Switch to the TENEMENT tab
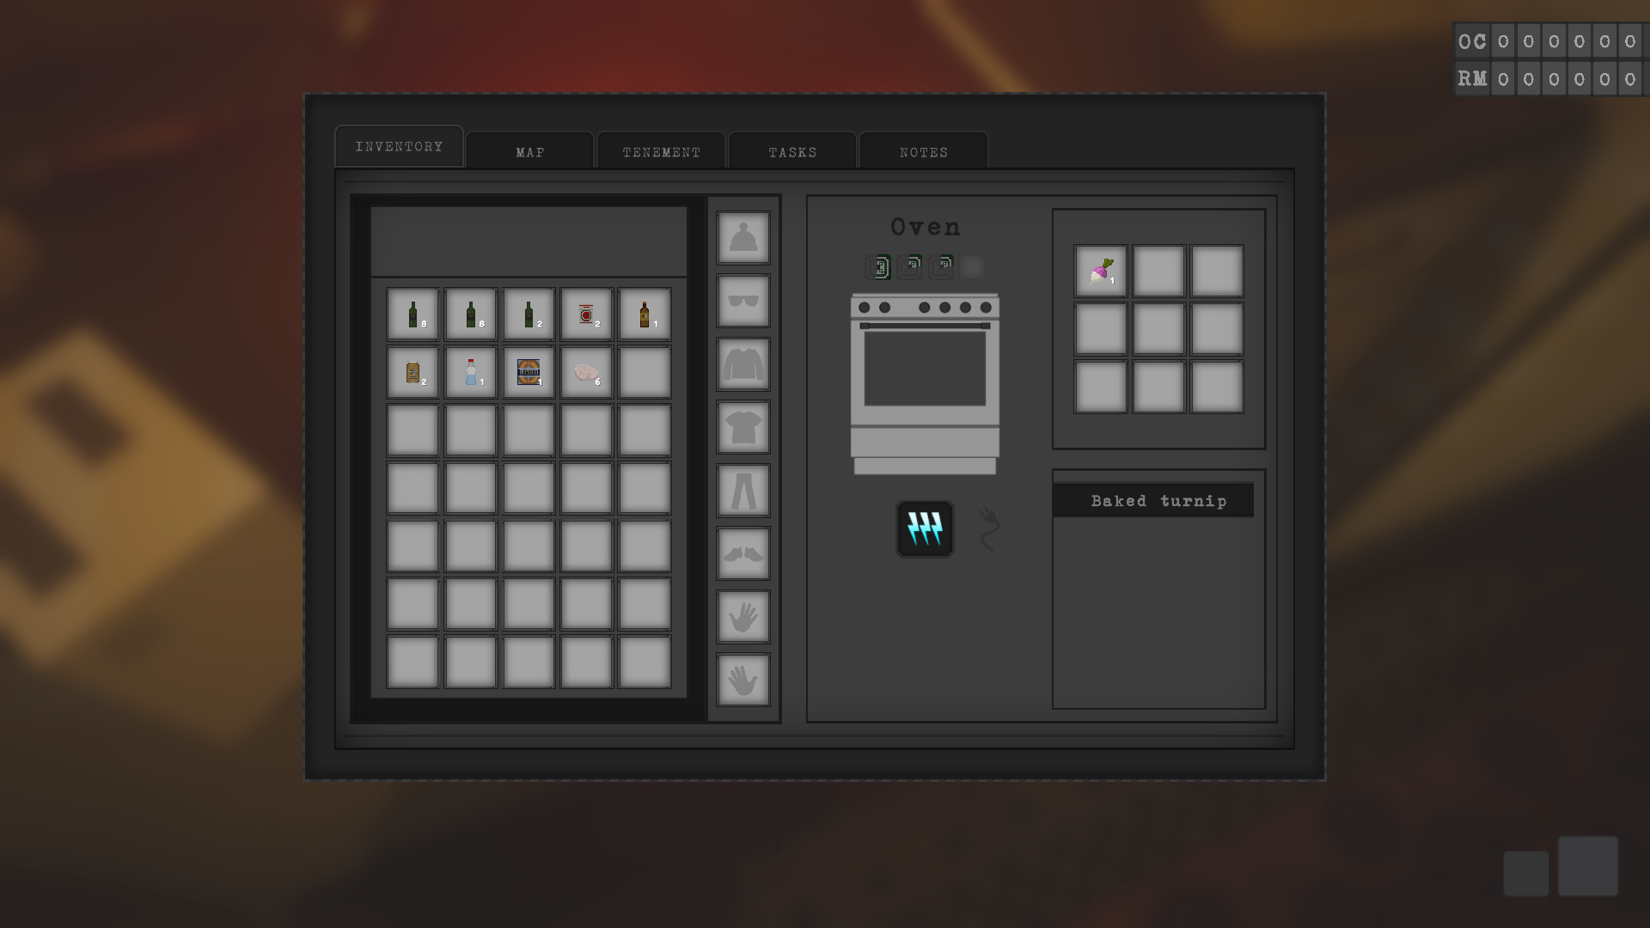Screen dimensions: 1650x928 pyautogui.click(x=661, y=150)
